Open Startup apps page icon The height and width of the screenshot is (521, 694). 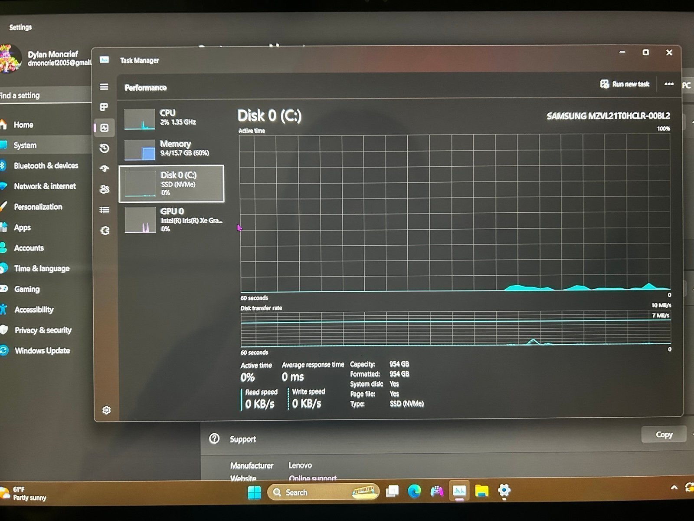point(105,168)
